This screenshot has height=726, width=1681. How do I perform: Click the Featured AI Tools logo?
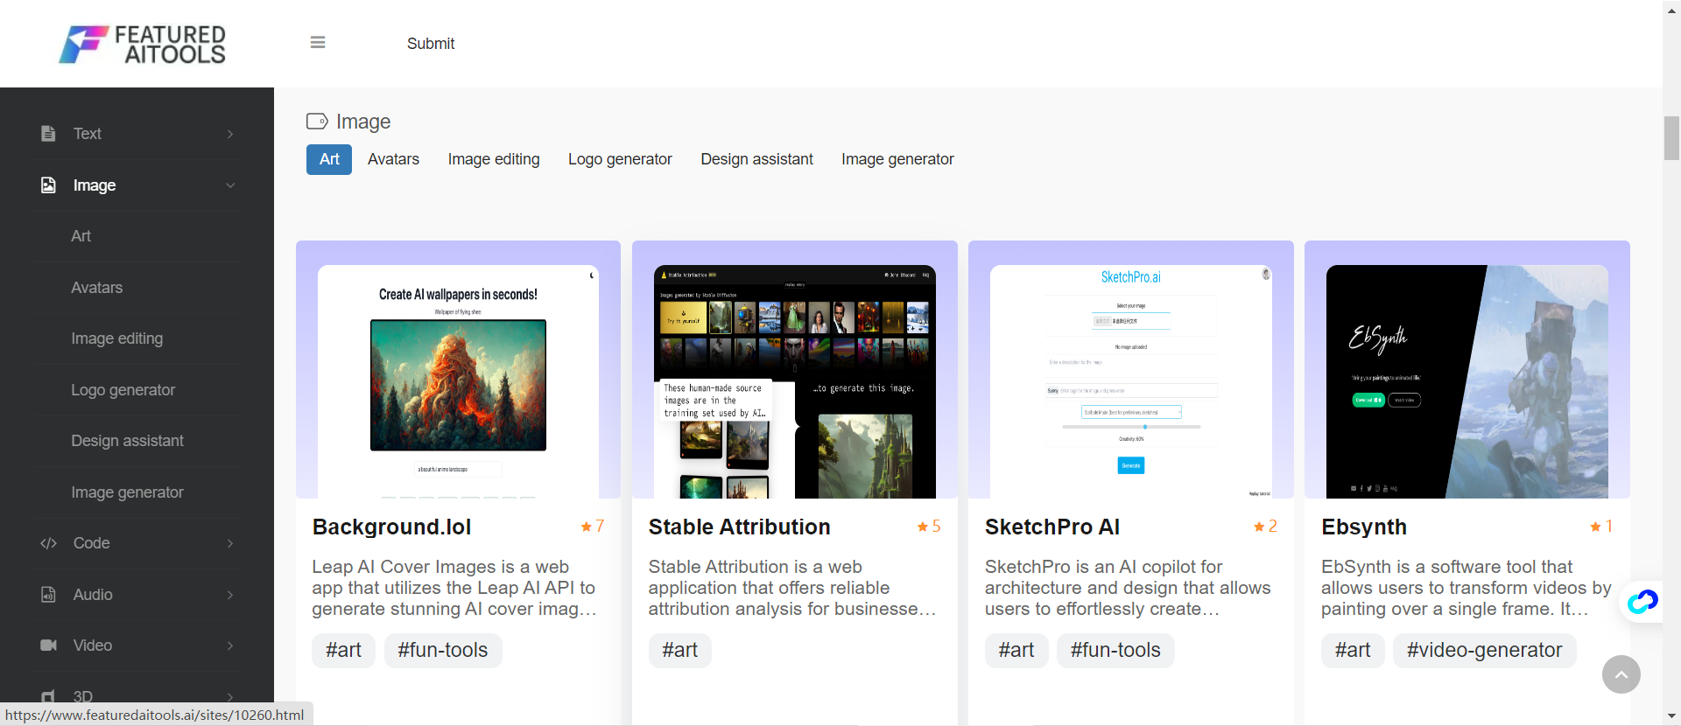coord(142,44)
